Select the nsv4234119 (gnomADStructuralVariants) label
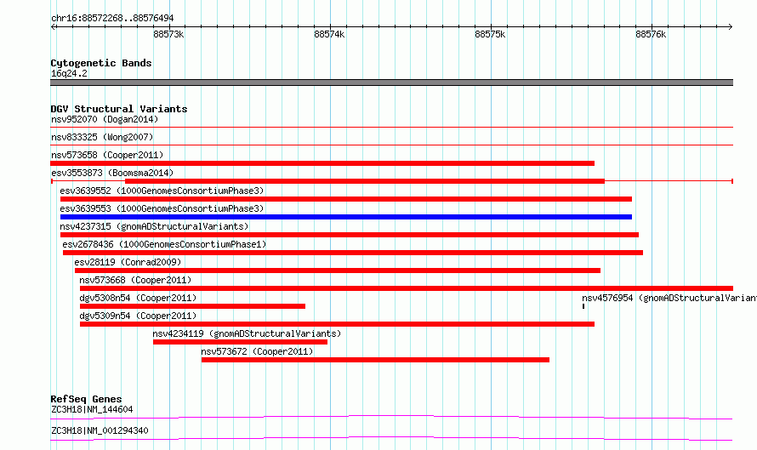Viewport: 757px width, 450px height. coord(247,333)
